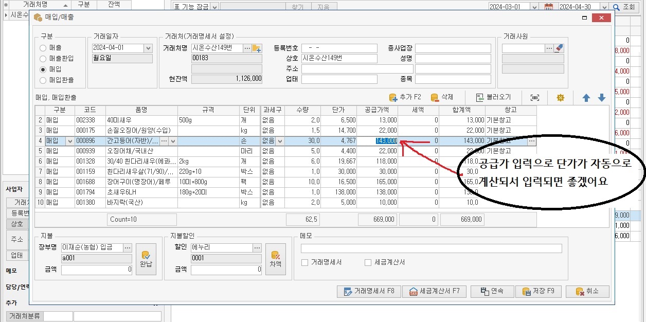The width and height of the screenshot is (646, 322).
Task: Click the 메모 text input field
Action: pyautogui.click(x=431, y=248)
